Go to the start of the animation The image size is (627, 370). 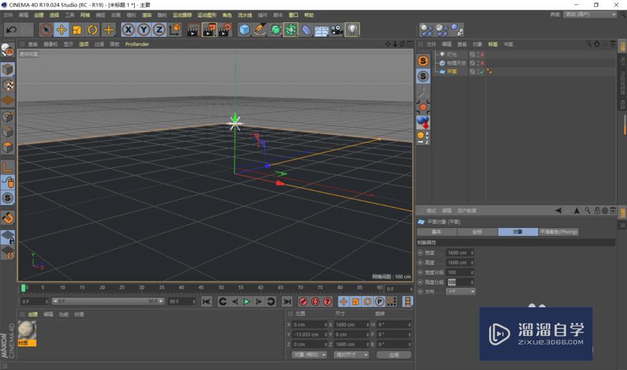(x=206, y=302)
